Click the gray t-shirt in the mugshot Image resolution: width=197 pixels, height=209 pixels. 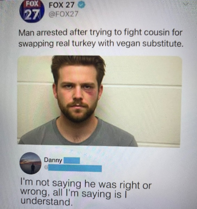point(78,133)
